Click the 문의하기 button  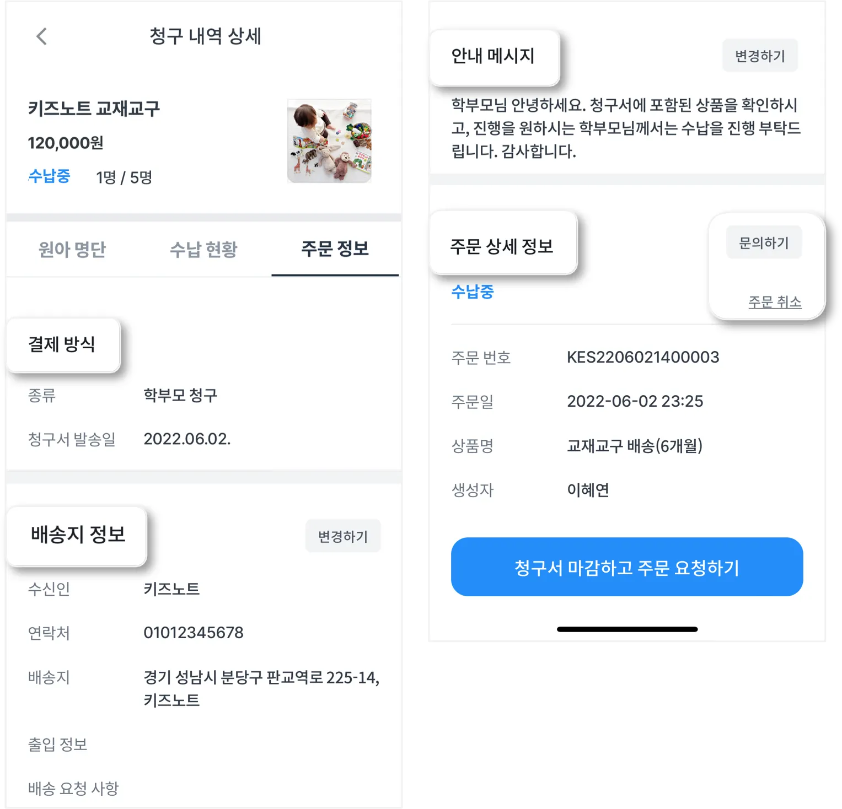pyautogui.click(x=764, y=242)
